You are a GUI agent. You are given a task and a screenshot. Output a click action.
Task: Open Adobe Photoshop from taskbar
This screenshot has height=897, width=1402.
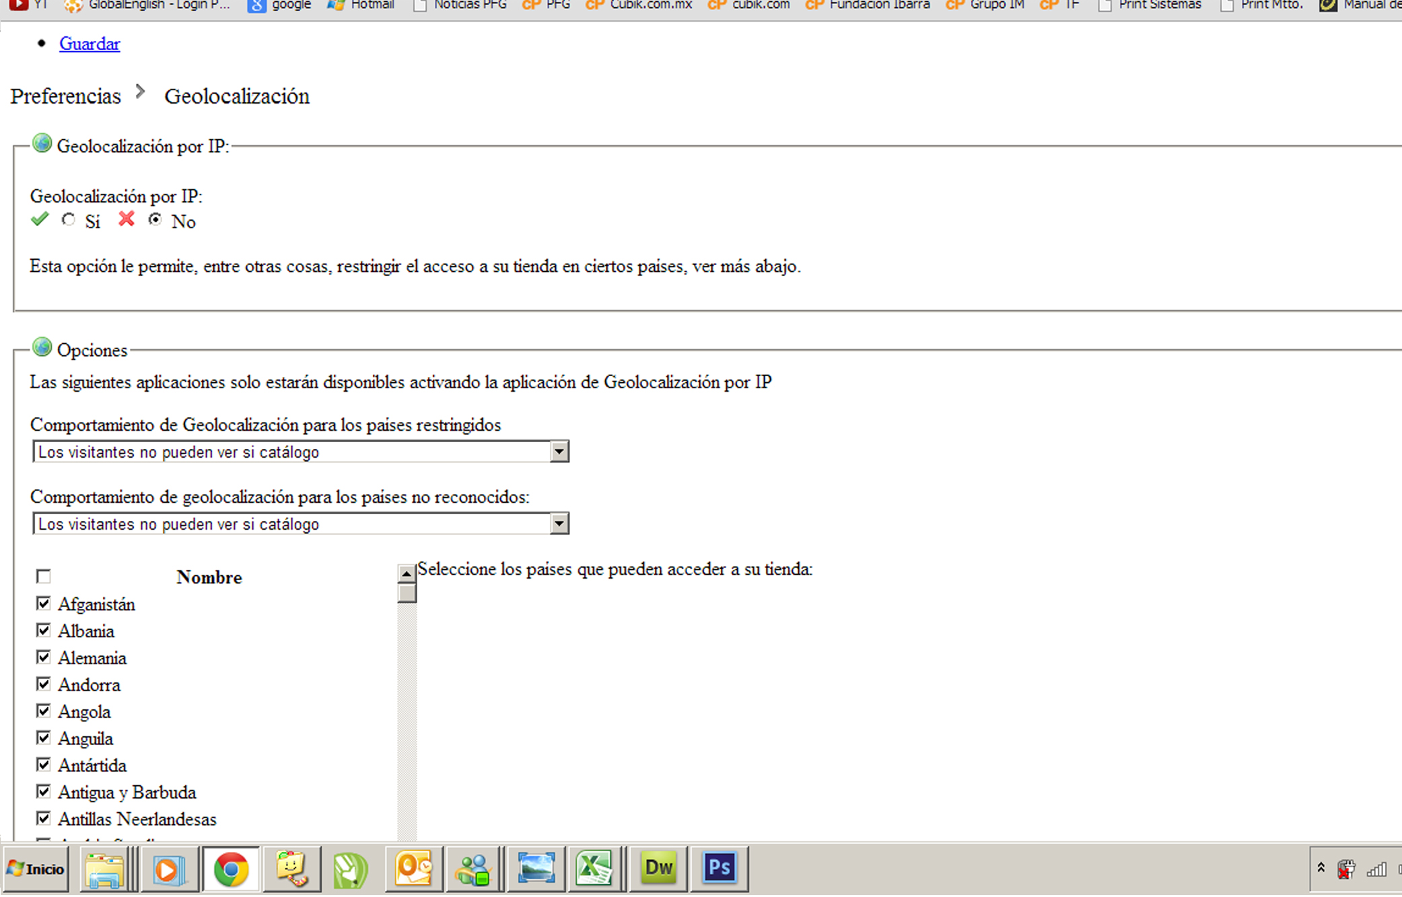pos(719,868)
